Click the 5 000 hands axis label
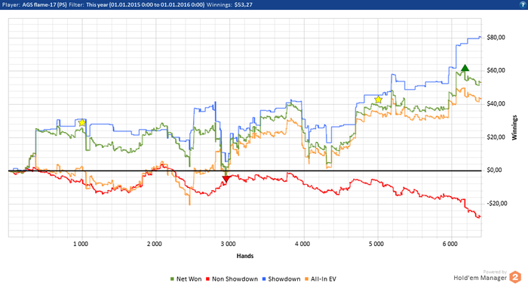This screenshot has height=286, width=528. pos(376,244)
